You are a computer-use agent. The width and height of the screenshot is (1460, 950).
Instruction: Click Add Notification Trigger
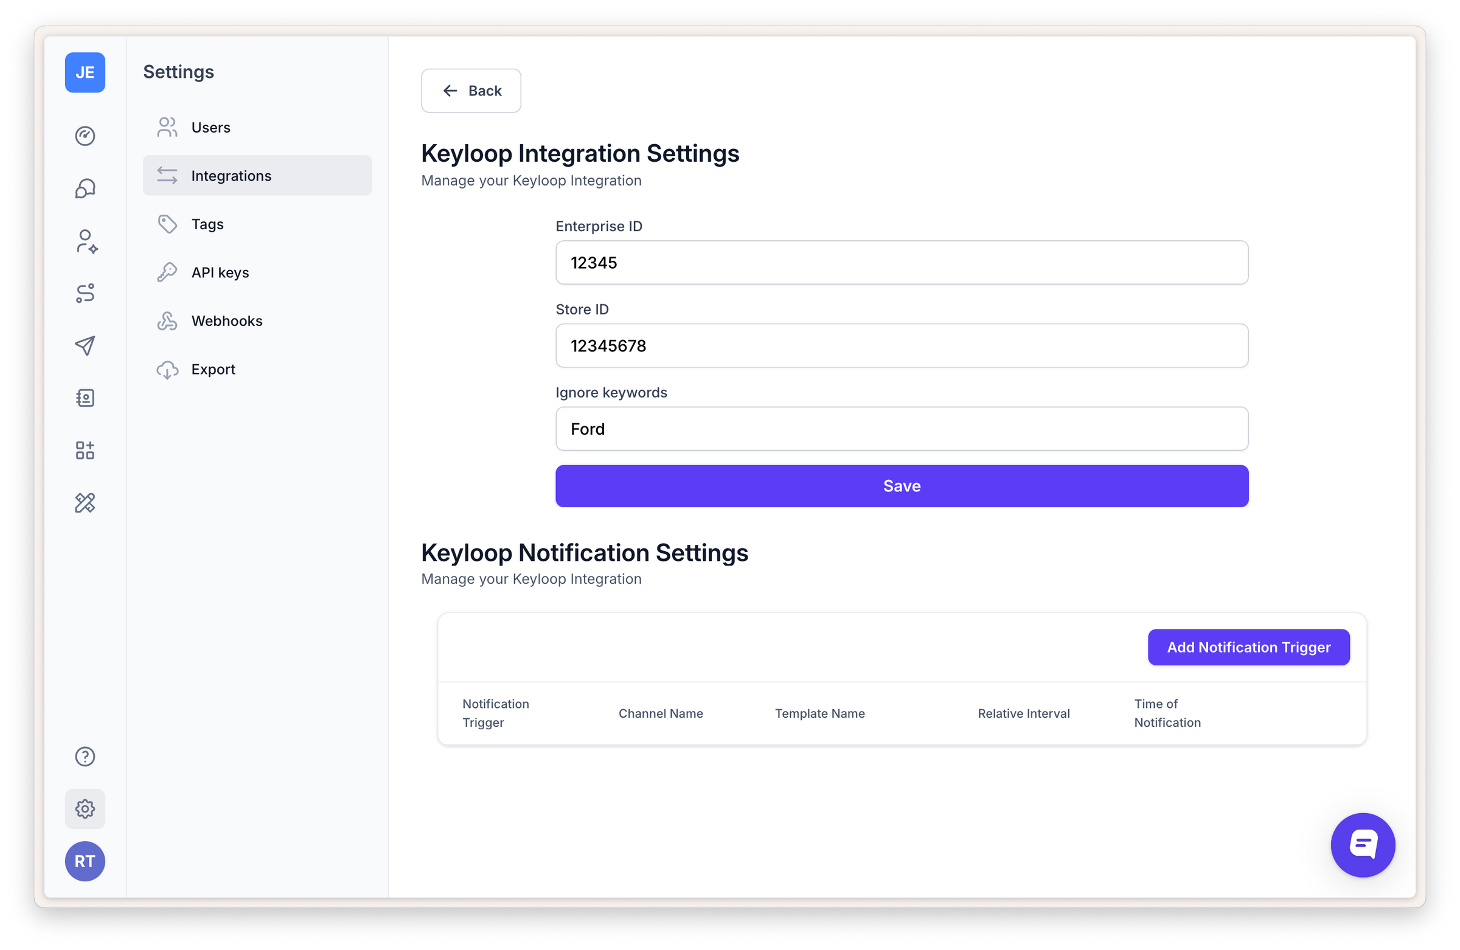point(1248,647)
